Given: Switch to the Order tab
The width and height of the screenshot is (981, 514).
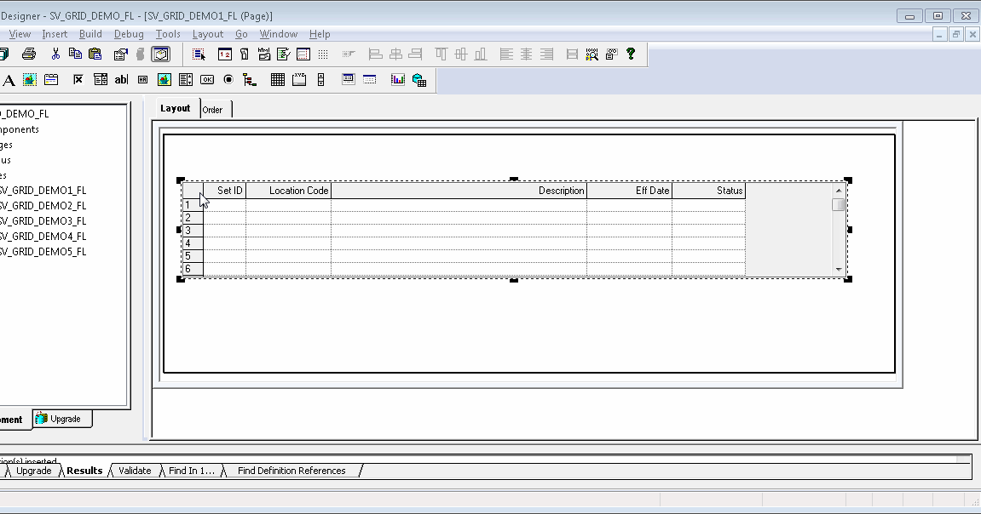Looking at the screenshot, I should 214,108.
